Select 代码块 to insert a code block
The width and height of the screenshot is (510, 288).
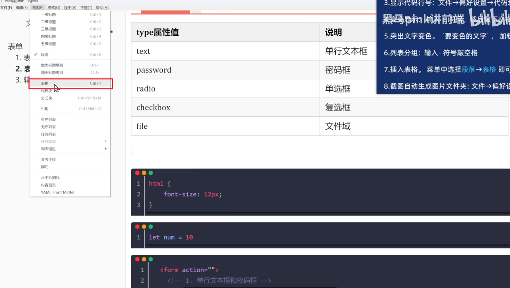[x=46, y=90]
